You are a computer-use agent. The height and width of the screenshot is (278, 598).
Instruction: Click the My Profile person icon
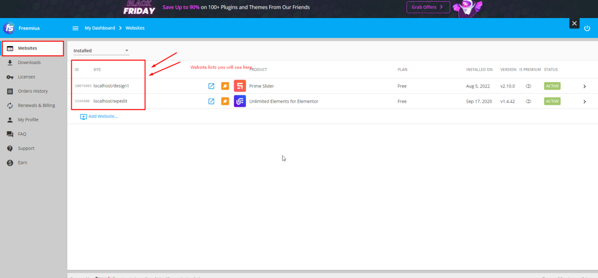tap(11, 120)
